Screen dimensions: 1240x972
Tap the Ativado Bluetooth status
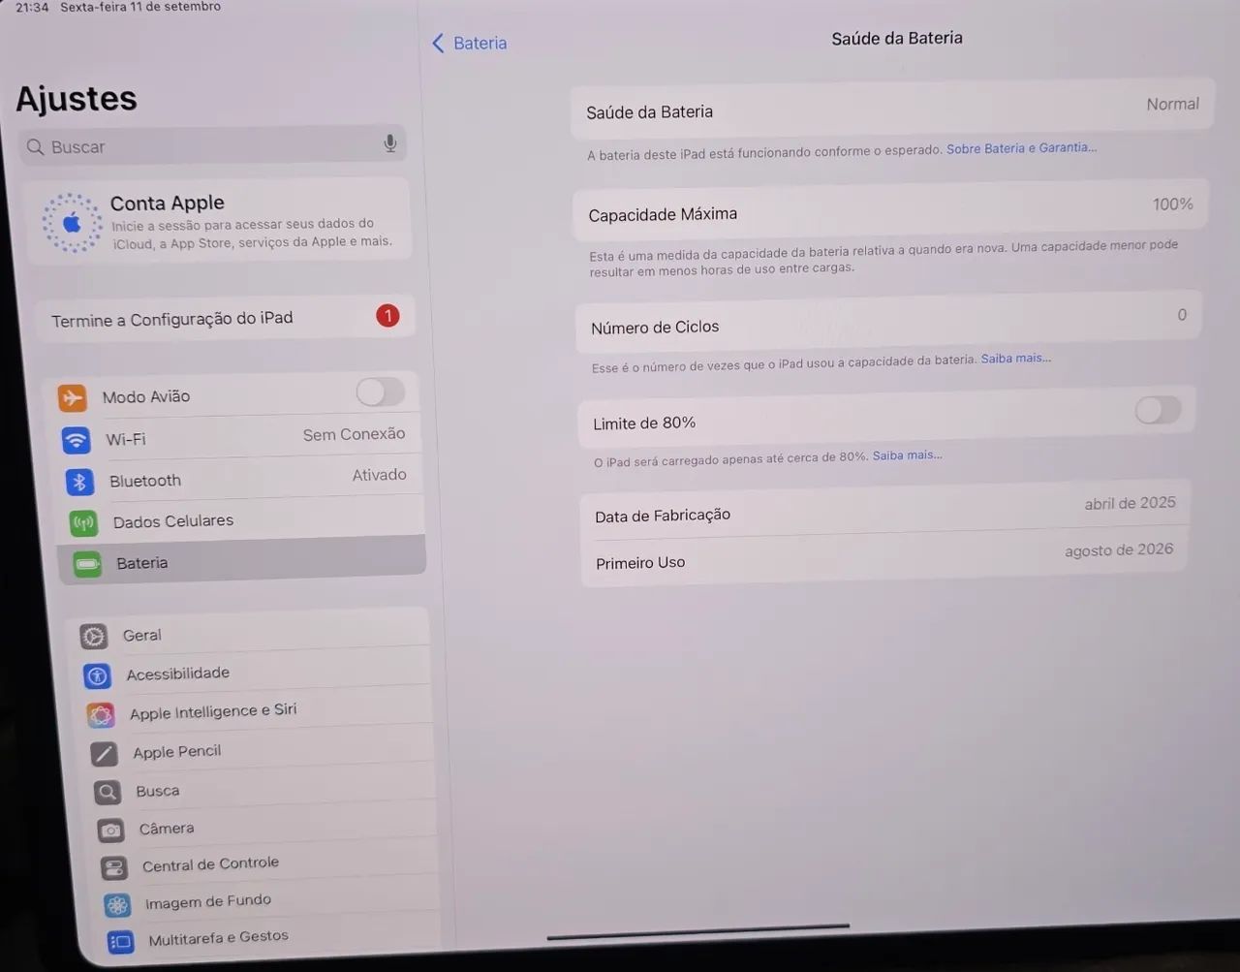(379, 475)
